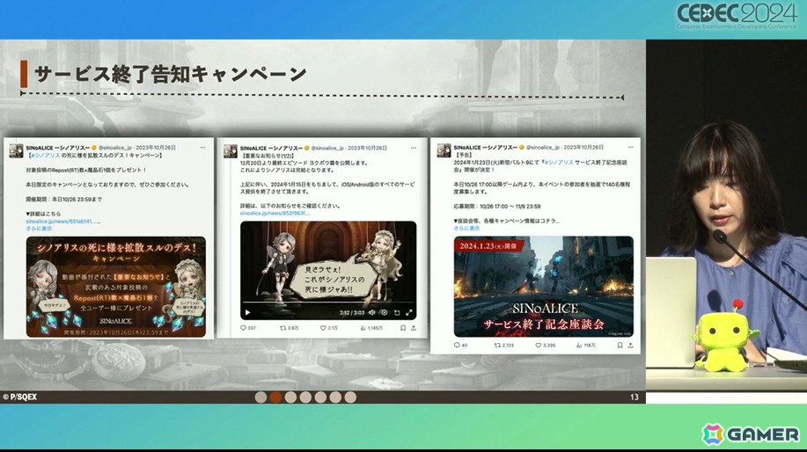Open video settings gear in middle tweet
807x452 pixels.
point(384,312)
